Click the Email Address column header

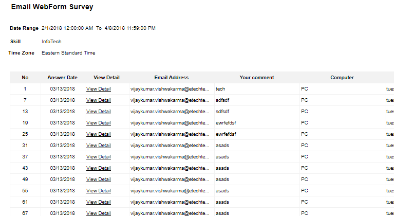coord(171,78)
